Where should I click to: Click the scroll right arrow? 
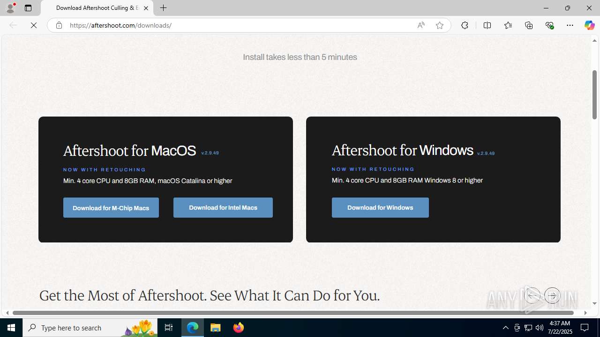[585, 313]
